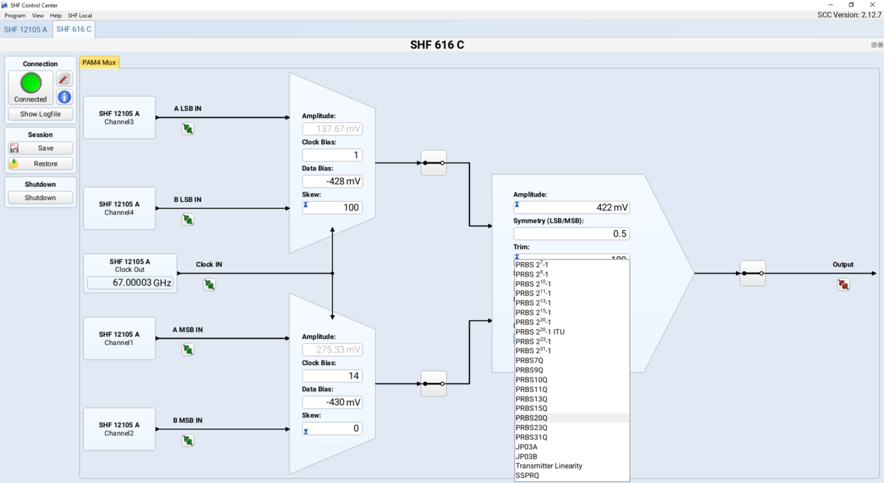The height and width of the screenshot is (483, 884).
Task: Click the LSB Skew slider marker
Action: (305, 205)
